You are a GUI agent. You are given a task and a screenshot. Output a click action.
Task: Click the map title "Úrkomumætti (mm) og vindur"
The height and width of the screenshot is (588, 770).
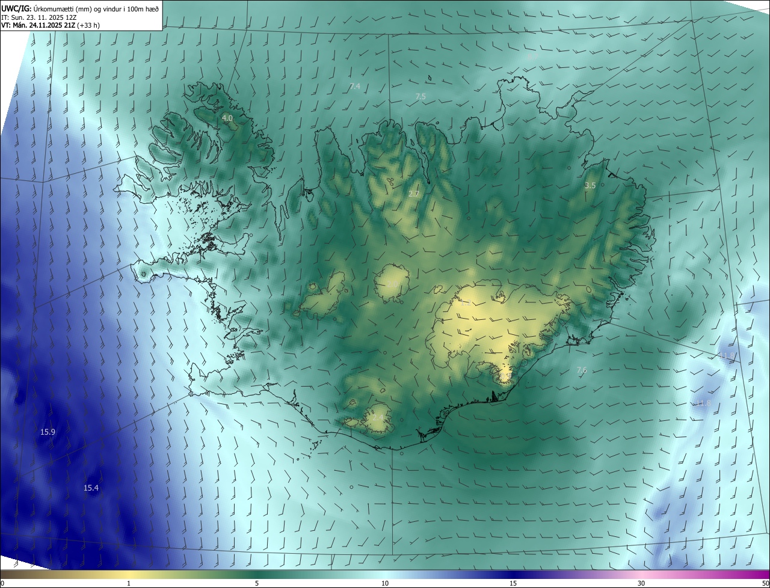click(77, 8)
